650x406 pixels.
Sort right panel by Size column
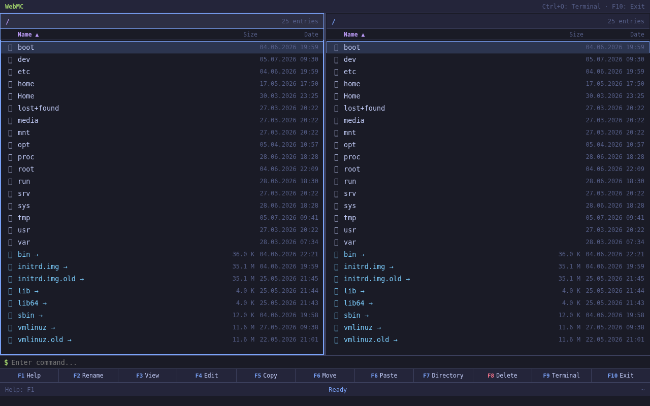click(x=576, y=35)
